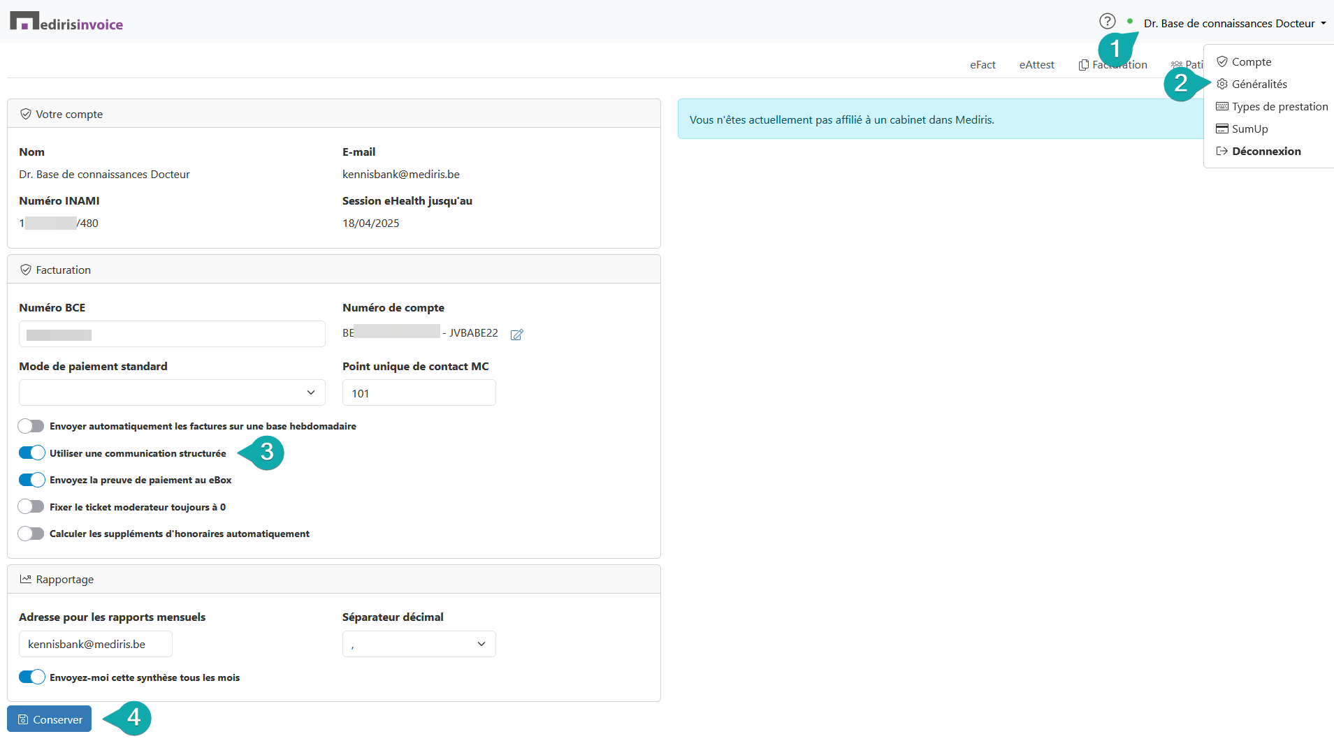Click the e-mail kennisbank@mediris.be text in Votre compte

click(401, 174)
